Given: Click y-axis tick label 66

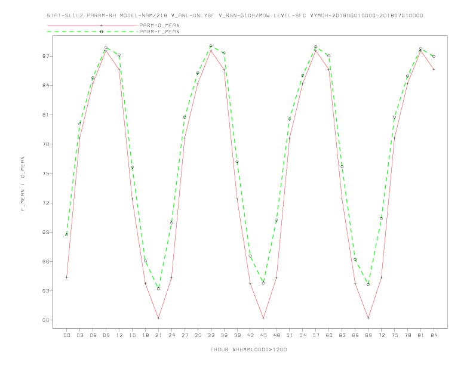Looking at the screenshot, I should (46, 261).
